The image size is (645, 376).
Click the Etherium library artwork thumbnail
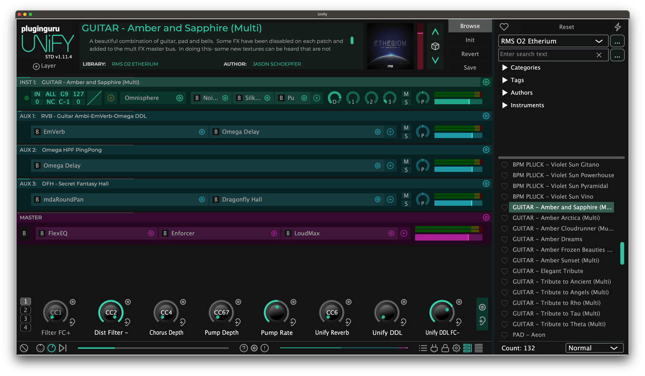tap(390, 46)
